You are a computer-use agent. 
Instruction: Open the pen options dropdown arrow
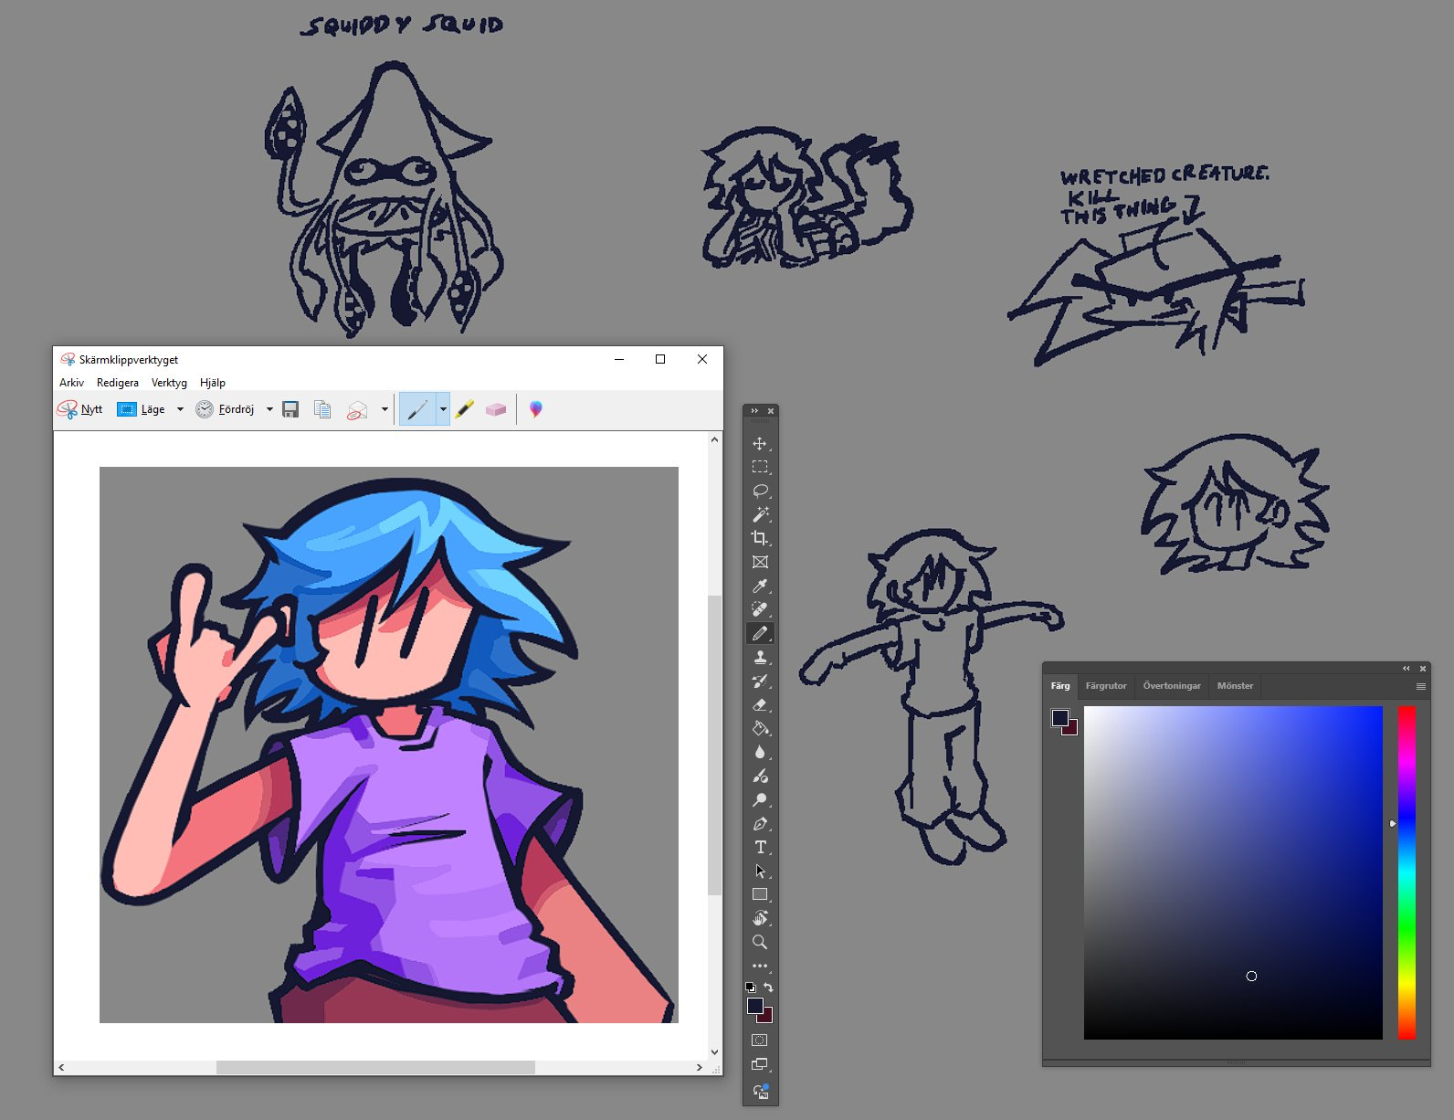click(x=443, y=409)
